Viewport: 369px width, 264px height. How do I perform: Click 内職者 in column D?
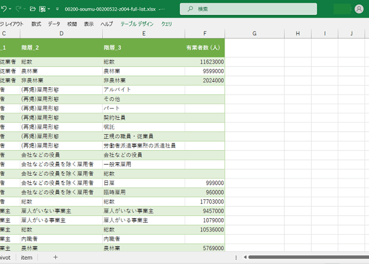(61, 239)
